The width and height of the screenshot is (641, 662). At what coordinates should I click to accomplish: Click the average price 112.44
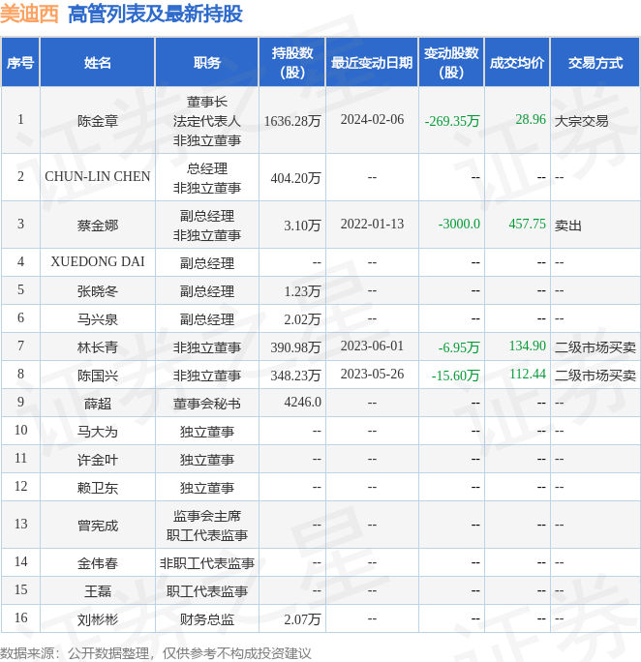528,374
